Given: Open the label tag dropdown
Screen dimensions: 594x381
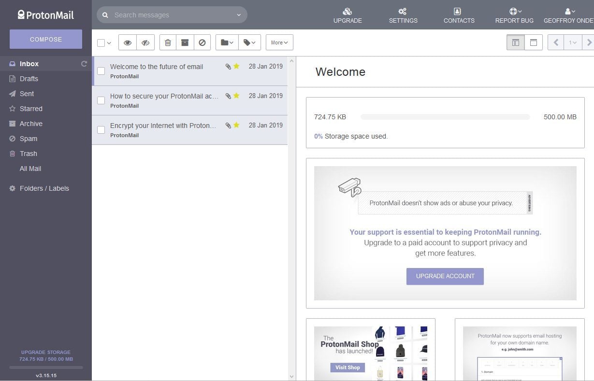Looking at the screenshot, I should 249,42.
